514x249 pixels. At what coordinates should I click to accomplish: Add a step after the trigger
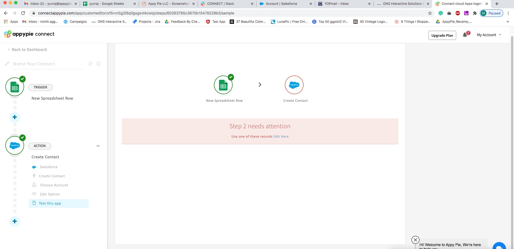15,117
